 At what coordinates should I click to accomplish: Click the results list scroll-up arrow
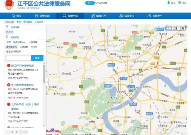[x=44, y=64]
